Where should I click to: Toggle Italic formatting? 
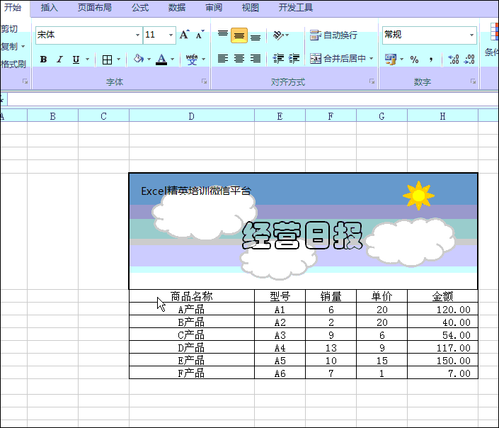(x=59, y=60)
